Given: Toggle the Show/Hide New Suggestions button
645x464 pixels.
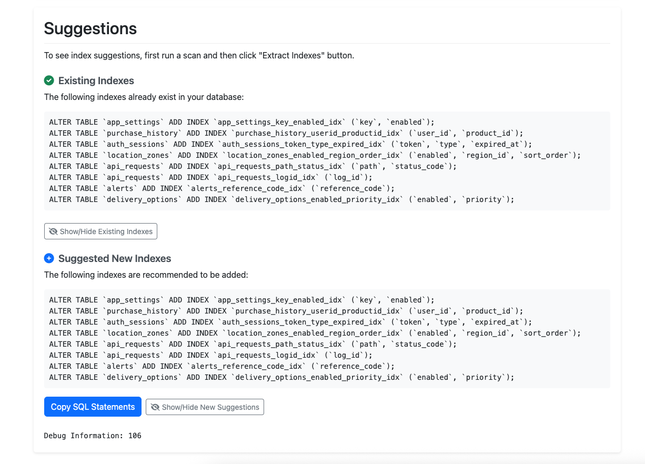Looking at the screenshot, I should pyautogui.click(x=205, y=407).
